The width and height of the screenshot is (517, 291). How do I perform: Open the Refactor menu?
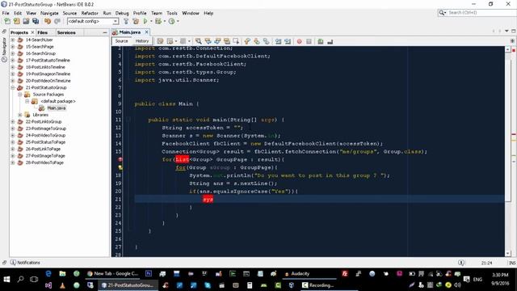[90, 13]
